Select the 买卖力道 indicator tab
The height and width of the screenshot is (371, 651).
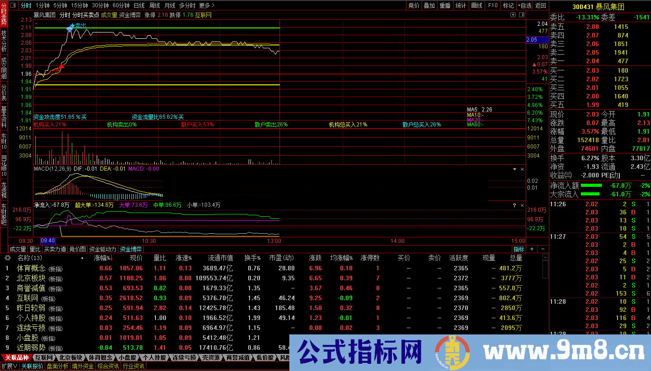55,249
